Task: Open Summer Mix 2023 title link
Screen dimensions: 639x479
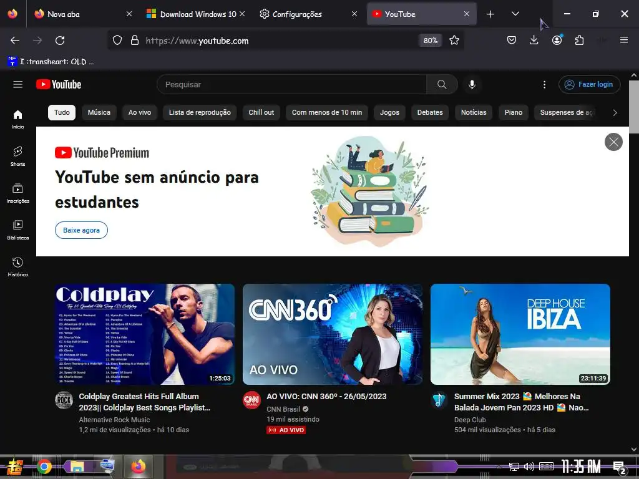Action: click(522, 402)
